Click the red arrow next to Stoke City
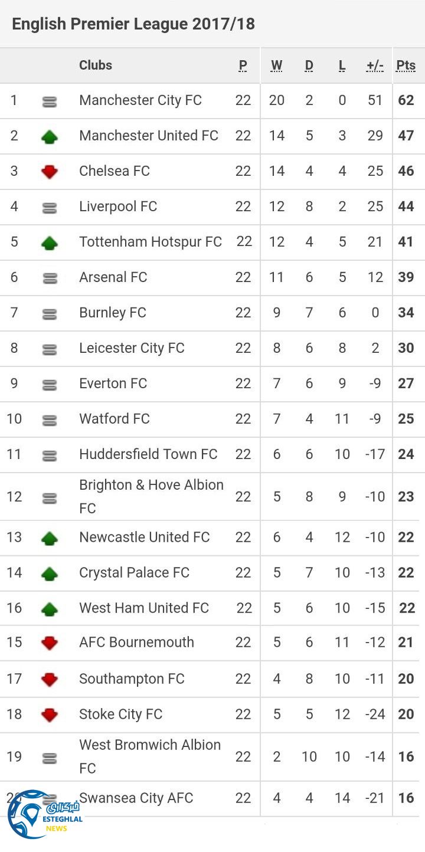 (50, 715)
